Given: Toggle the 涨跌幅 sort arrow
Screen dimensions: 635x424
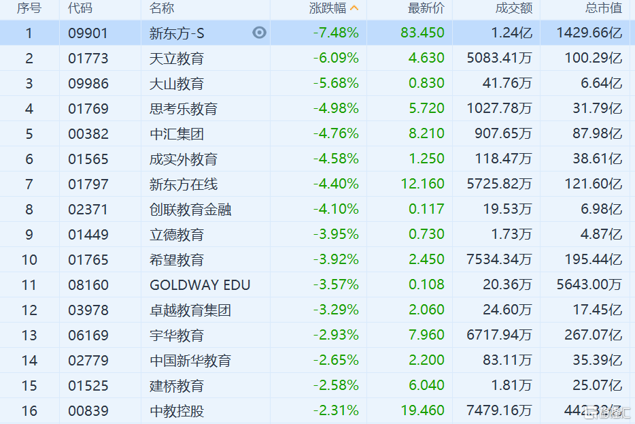Looking at the screenshot, I should [354, 8].
